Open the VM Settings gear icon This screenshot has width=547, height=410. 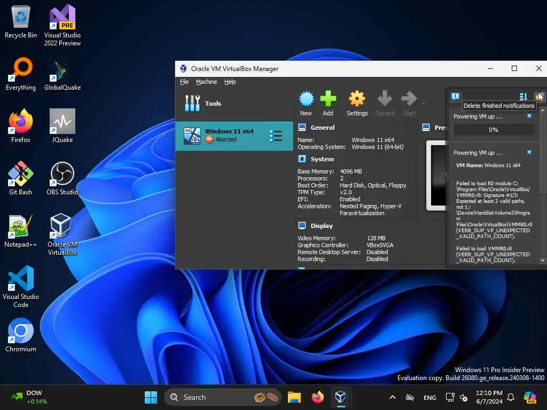point(357,104)
